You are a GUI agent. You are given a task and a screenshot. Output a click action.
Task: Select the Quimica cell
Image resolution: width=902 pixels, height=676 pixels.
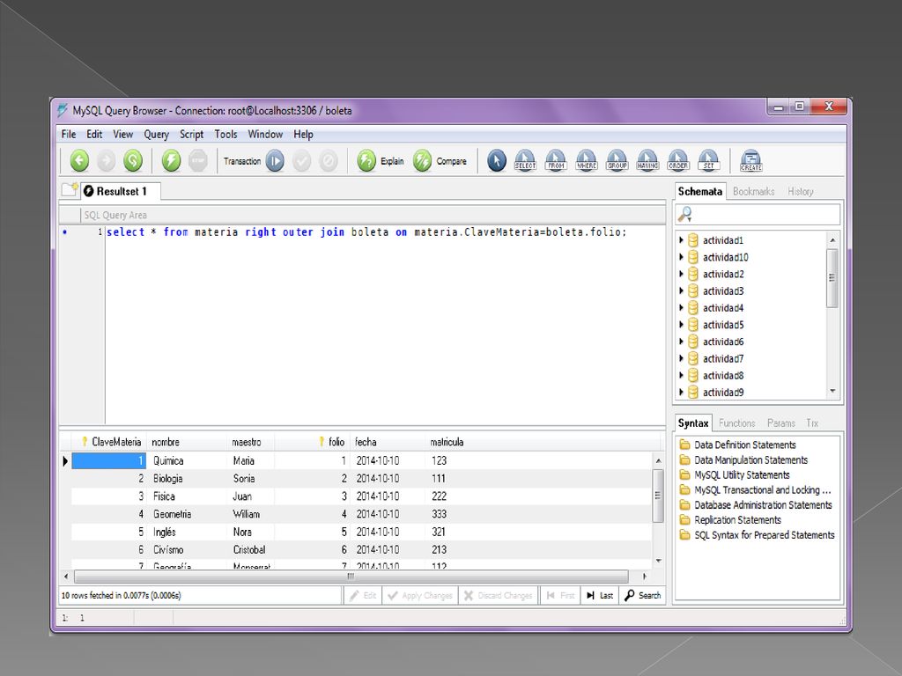tap(188, 461)
